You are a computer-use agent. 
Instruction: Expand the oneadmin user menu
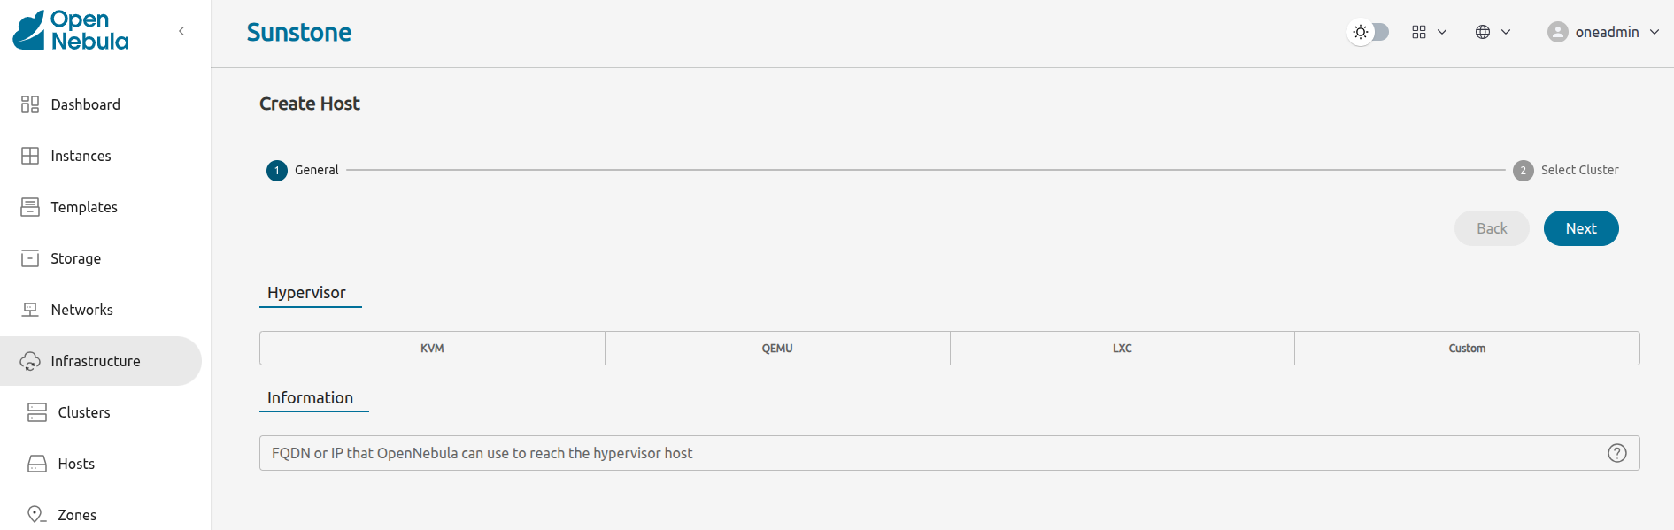pos(1603,32)
